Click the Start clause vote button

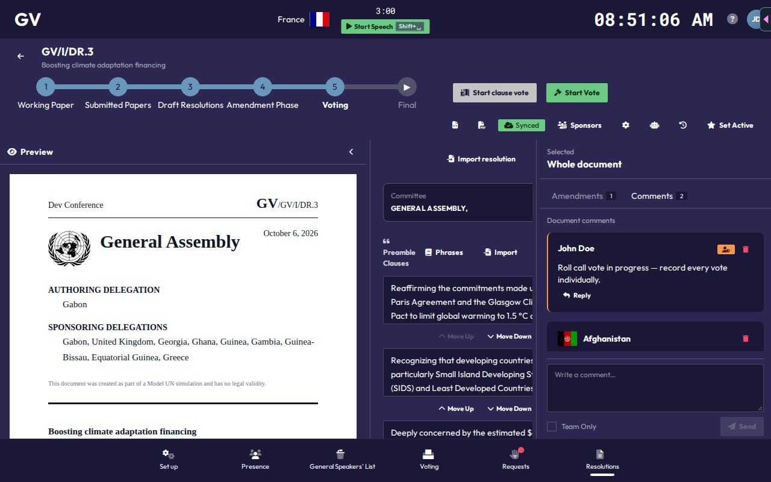pyautogui.click(x=495, y=93)
